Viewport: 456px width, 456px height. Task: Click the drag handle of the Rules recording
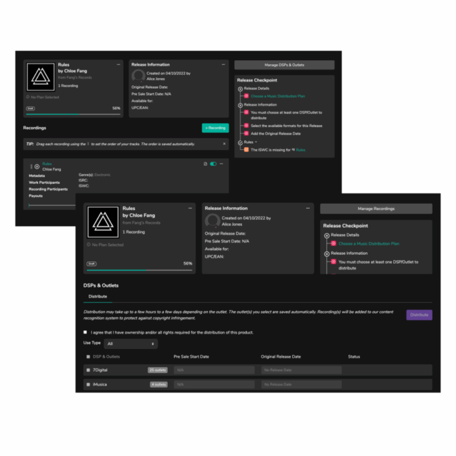pyautogui.click(x=31, y=167)
